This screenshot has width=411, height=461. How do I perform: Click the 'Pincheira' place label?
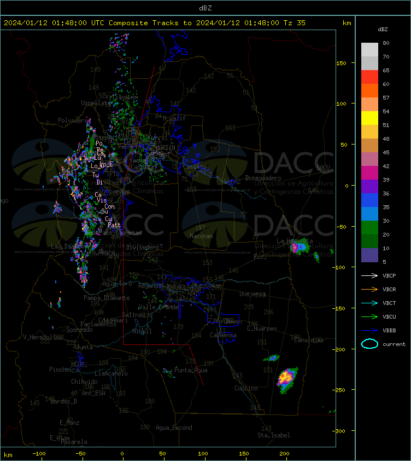(x=64, y=370)
